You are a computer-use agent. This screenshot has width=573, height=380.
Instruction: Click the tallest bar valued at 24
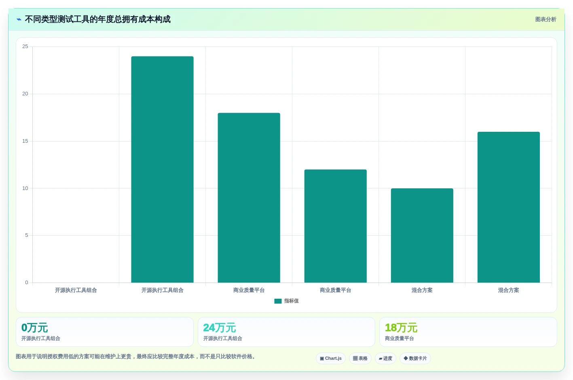click(x=163, y=169)
